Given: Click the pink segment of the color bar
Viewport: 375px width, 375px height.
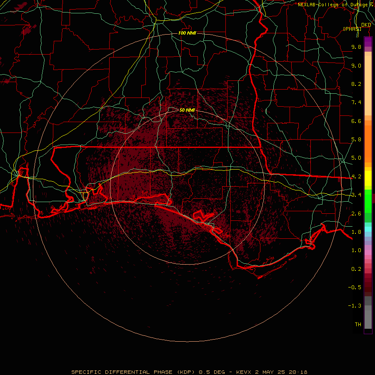Looking at the screenshot, I should [x=368, y=252].
